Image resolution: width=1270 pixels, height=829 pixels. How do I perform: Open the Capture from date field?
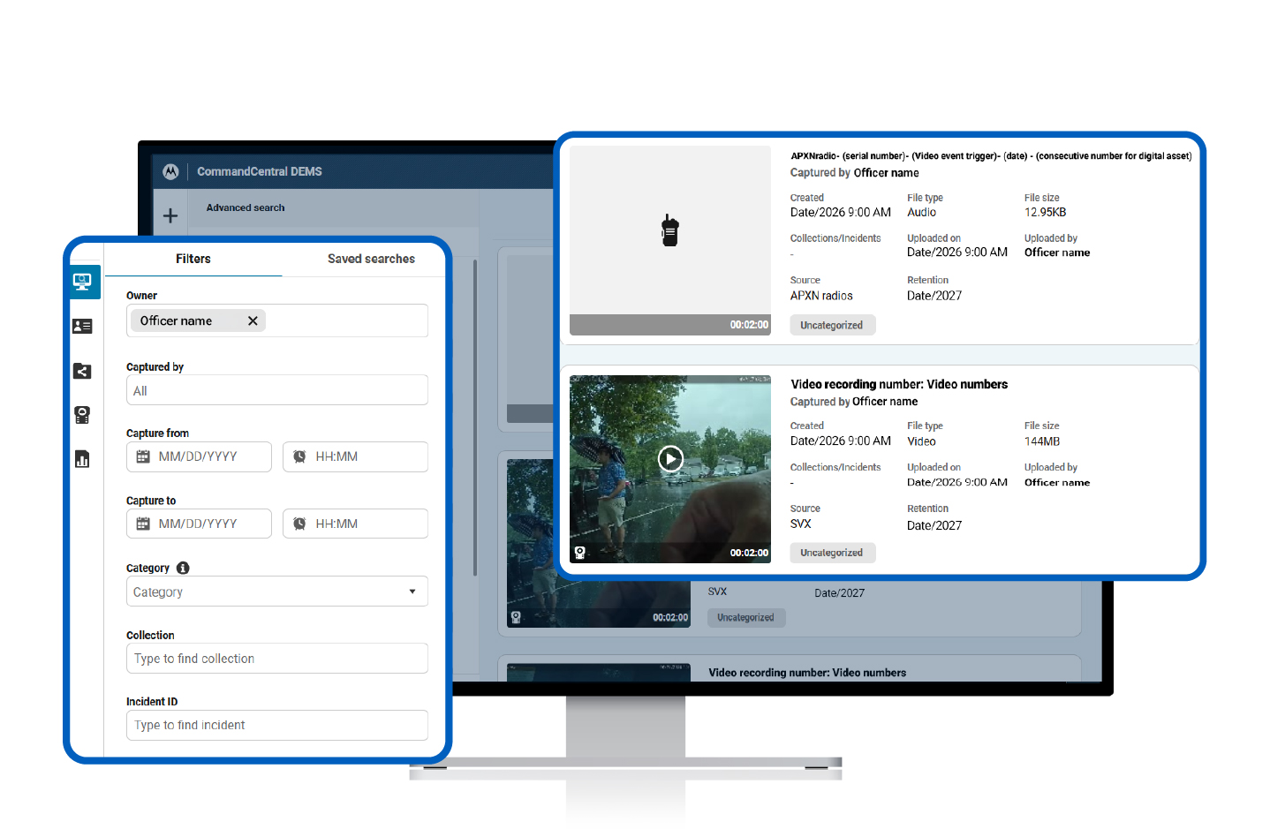point(199,456)
